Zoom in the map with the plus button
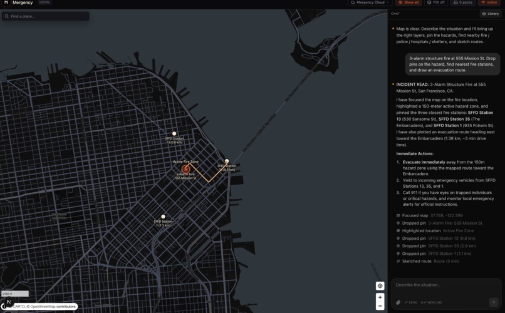This screenshot has height=313, width=505. 380,297
